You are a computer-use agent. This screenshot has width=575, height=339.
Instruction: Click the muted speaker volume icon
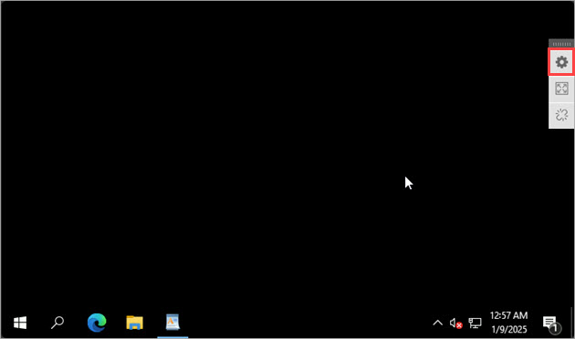[x=455, y=323]
